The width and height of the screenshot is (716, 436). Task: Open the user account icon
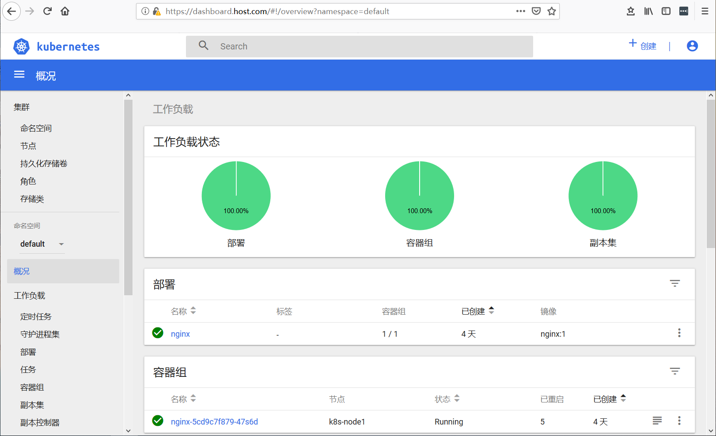click(x=692, y=46)
